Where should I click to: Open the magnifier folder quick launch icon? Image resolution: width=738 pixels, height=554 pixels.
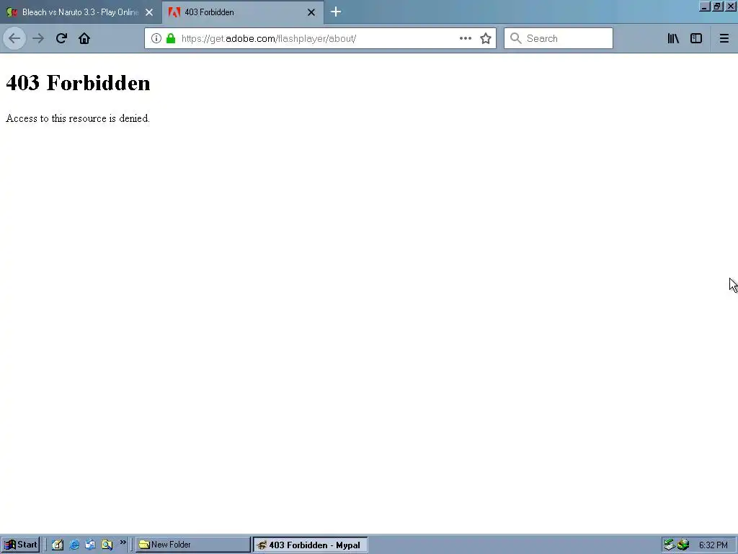(x=107, y=545)
